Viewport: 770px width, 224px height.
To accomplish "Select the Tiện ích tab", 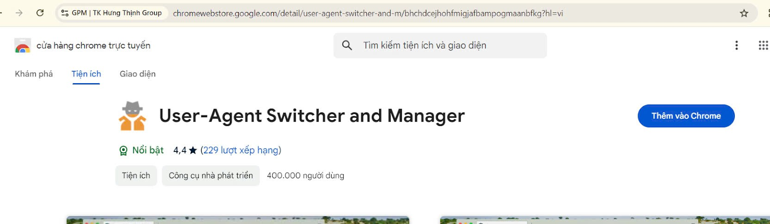I will 86,74.
